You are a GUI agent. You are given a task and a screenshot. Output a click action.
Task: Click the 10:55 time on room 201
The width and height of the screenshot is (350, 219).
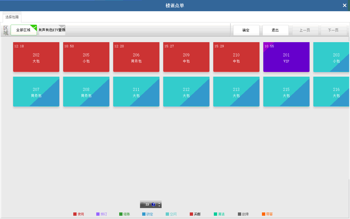[x=269, y=46]
